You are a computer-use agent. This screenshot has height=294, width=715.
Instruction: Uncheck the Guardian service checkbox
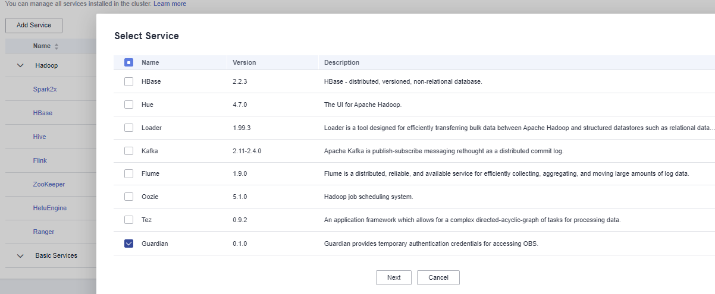pos(129,244)
